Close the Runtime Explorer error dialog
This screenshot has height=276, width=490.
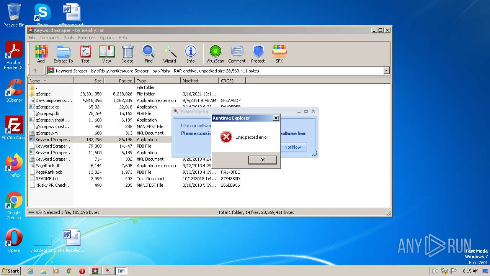276,118
